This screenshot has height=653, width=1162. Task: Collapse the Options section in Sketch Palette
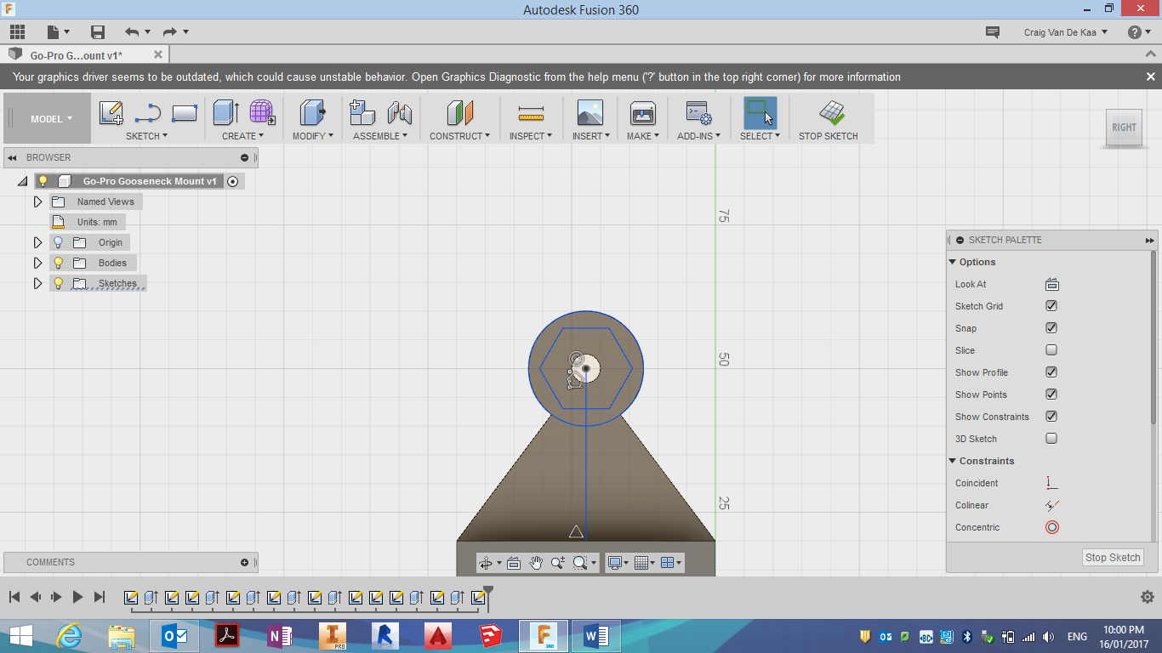point(953,262)
